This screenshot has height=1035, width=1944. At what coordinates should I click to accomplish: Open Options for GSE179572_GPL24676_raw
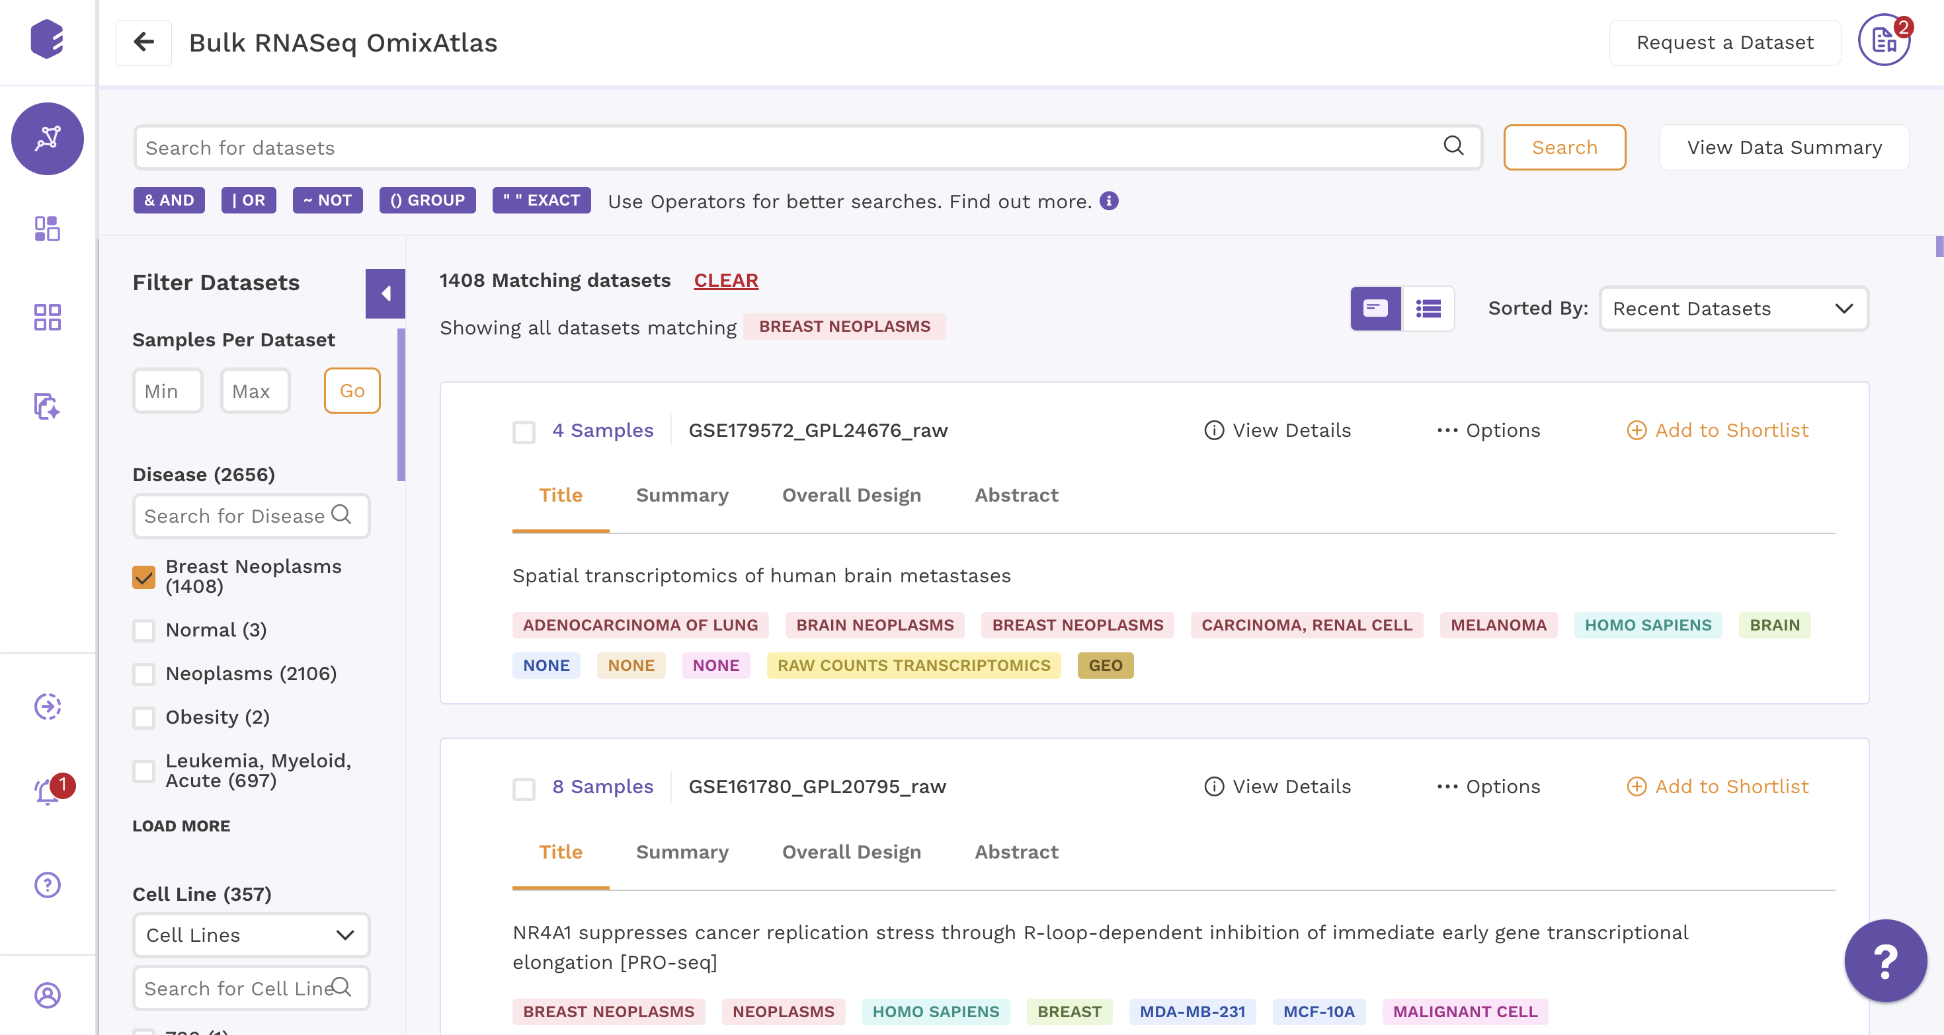coord(1488,430)
